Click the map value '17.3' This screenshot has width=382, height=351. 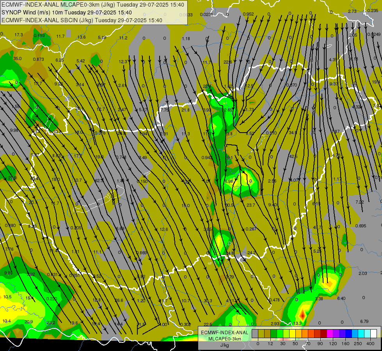tap(19, 35)
